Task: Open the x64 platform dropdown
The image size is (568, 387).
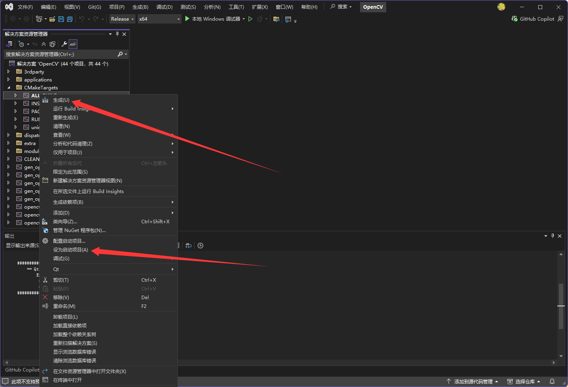Action: 160,19
